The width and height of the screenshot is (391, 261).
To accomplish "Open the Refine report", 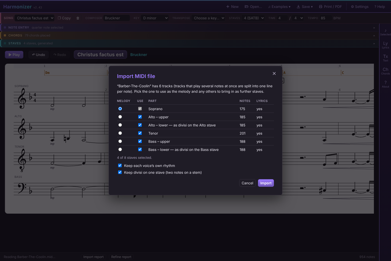I will [x=121, y=257].
